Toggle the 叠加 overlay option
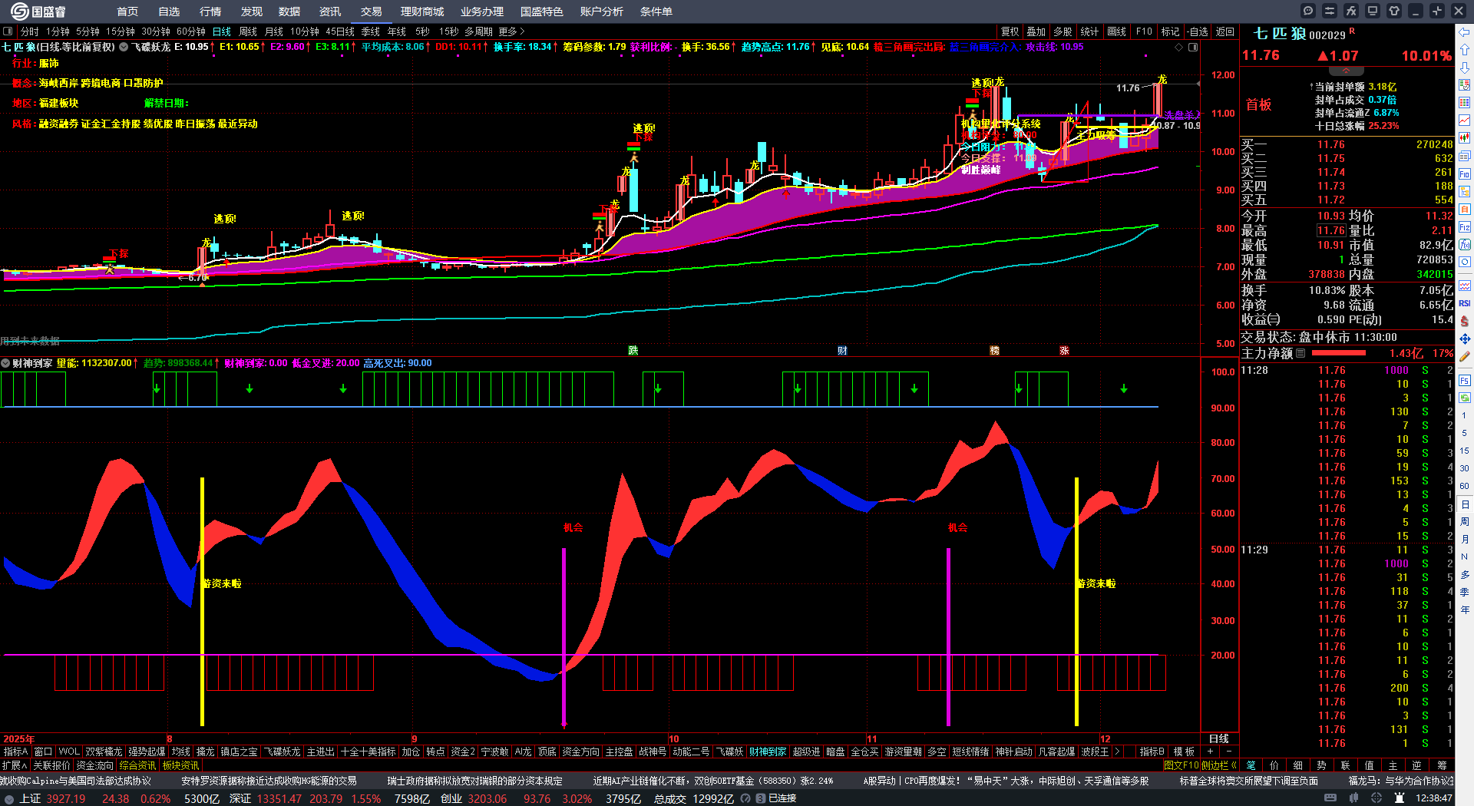The image size is (1474, 806). (x=1036, y=31)
